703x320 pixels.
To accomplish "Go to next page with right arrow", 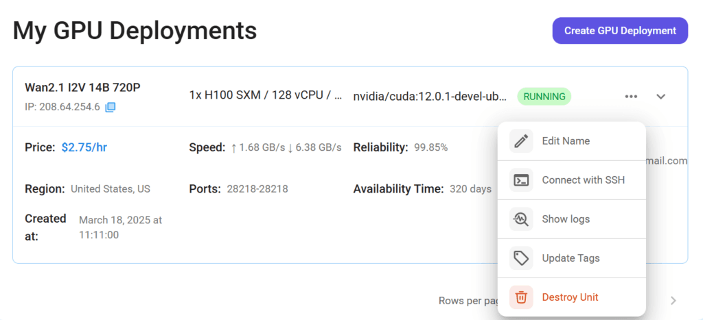I will pyautogui.click(x=673, y=300).
